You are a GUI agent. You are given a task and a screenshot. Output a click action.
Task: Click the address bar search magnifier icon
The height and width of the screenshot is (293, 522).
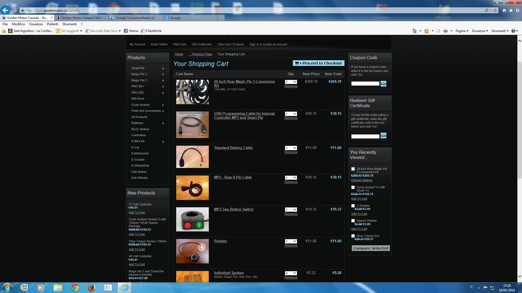tap(486, 10)
